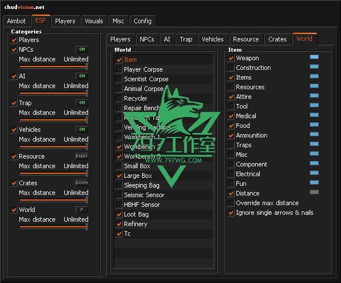Click the World P keybind button
This screenshot has width=341, height=283.
(82, 210)
